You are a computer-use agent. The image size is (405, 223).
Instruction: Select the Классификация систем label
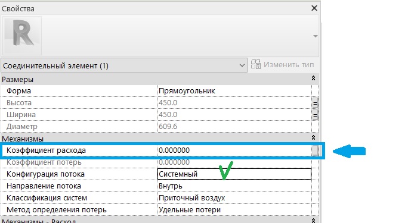[47, 198]
